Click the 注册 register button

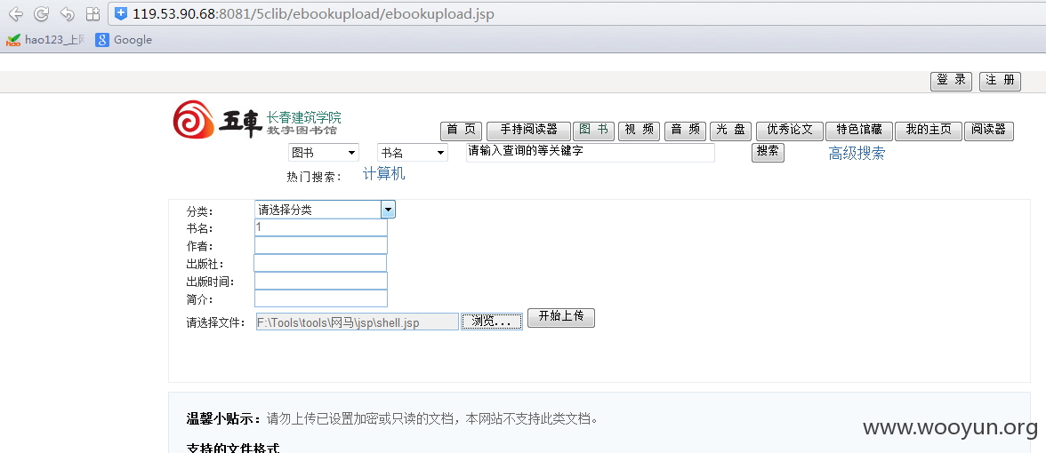[x=1000, y=82]
